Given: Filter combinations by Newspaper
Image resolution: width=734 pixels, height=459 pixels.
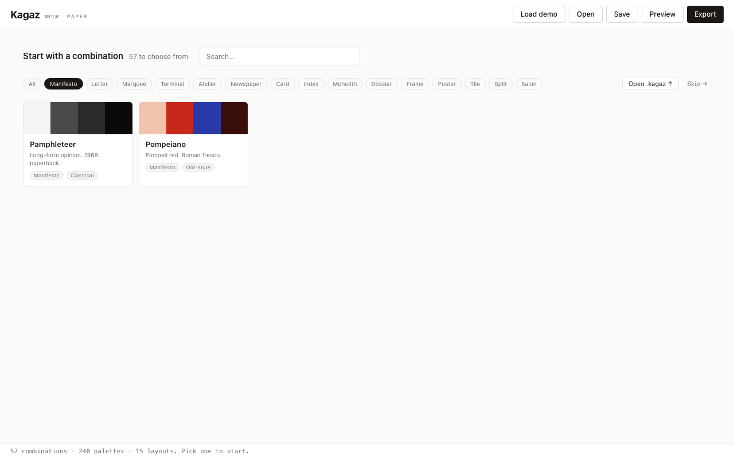Looking at the screenshot, I should 246,84.
